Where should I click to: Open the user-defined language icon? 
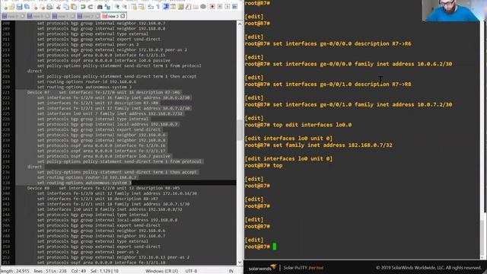pyautogui.click(x=173, y=7)
